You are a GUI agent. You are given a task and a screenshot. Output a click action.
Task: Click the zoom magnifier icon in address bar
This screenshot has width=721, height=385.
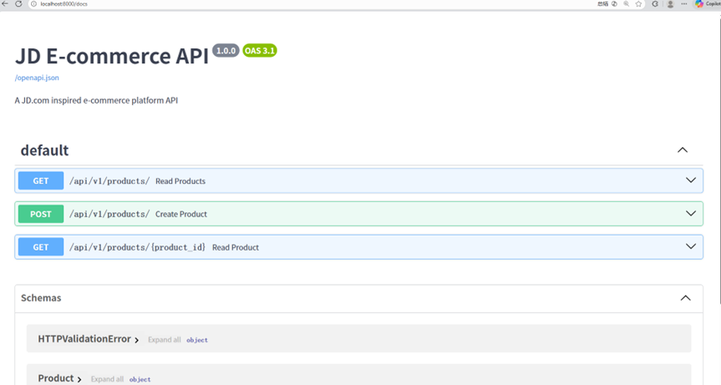coord(626,4)
